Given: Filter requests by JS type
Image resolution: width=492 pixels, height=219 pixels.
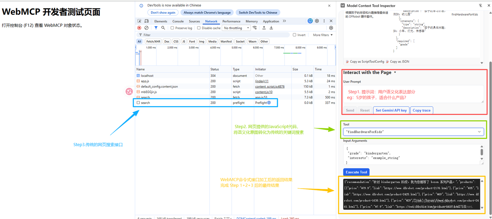Looking at the screenshot, I should pos(184,42).
